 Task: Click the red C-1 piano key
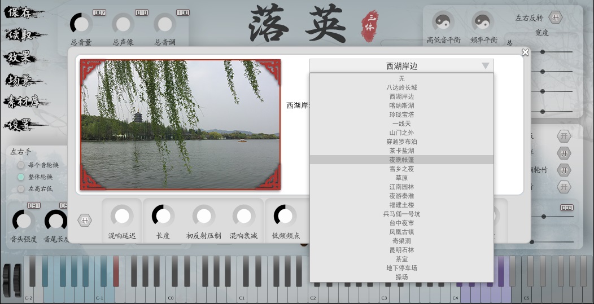(x=116, y=271)
